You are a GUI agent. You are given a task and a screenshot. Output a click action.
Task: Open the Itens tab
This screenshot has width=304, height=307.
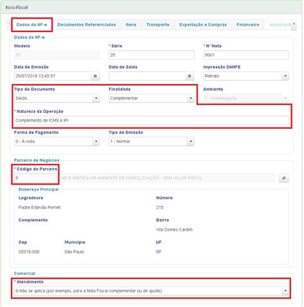pos(131,24)
